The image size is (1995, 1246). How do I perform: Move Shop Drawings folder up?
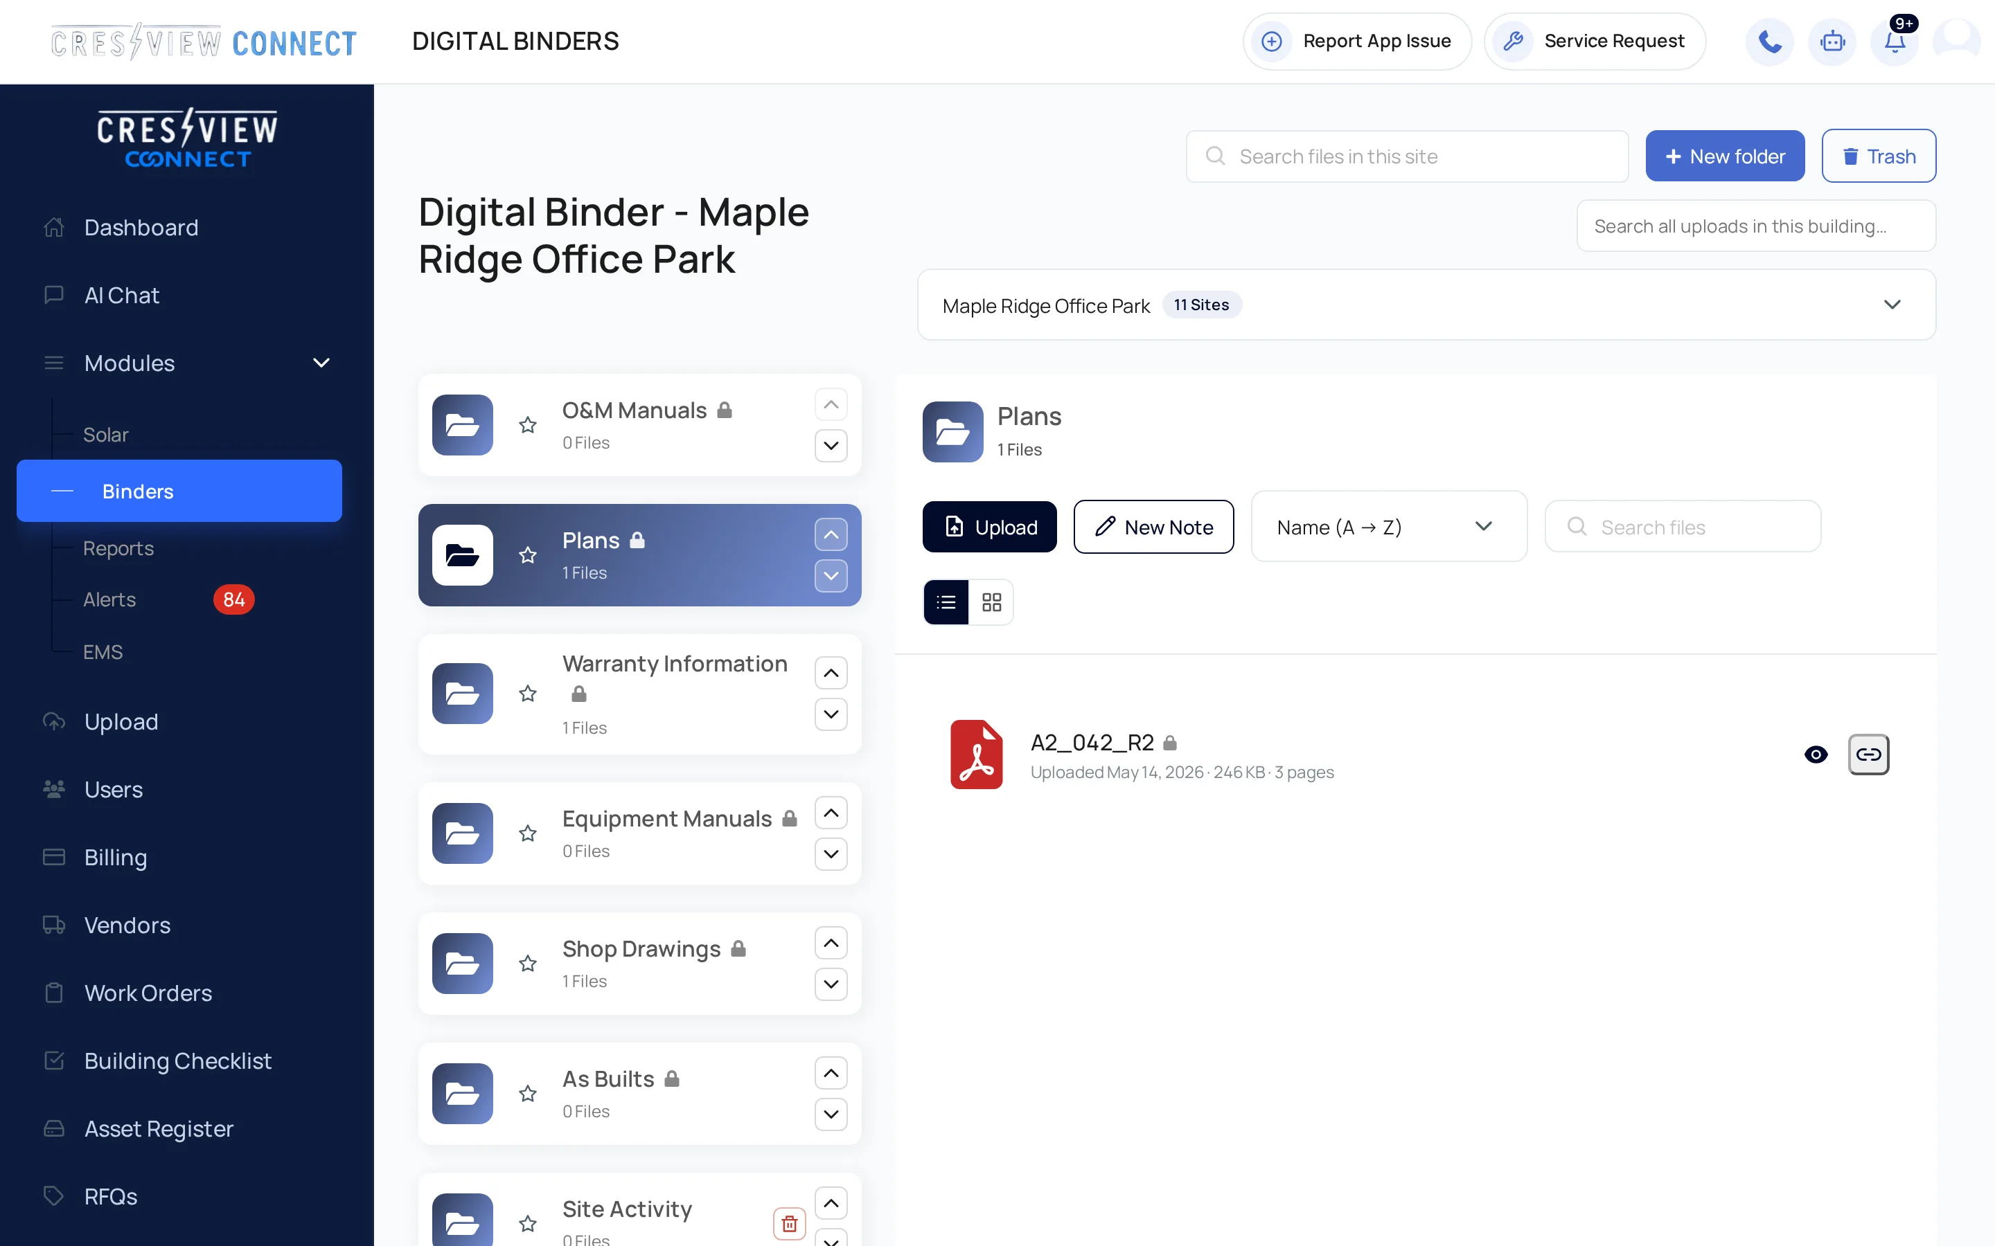point(831,943)
